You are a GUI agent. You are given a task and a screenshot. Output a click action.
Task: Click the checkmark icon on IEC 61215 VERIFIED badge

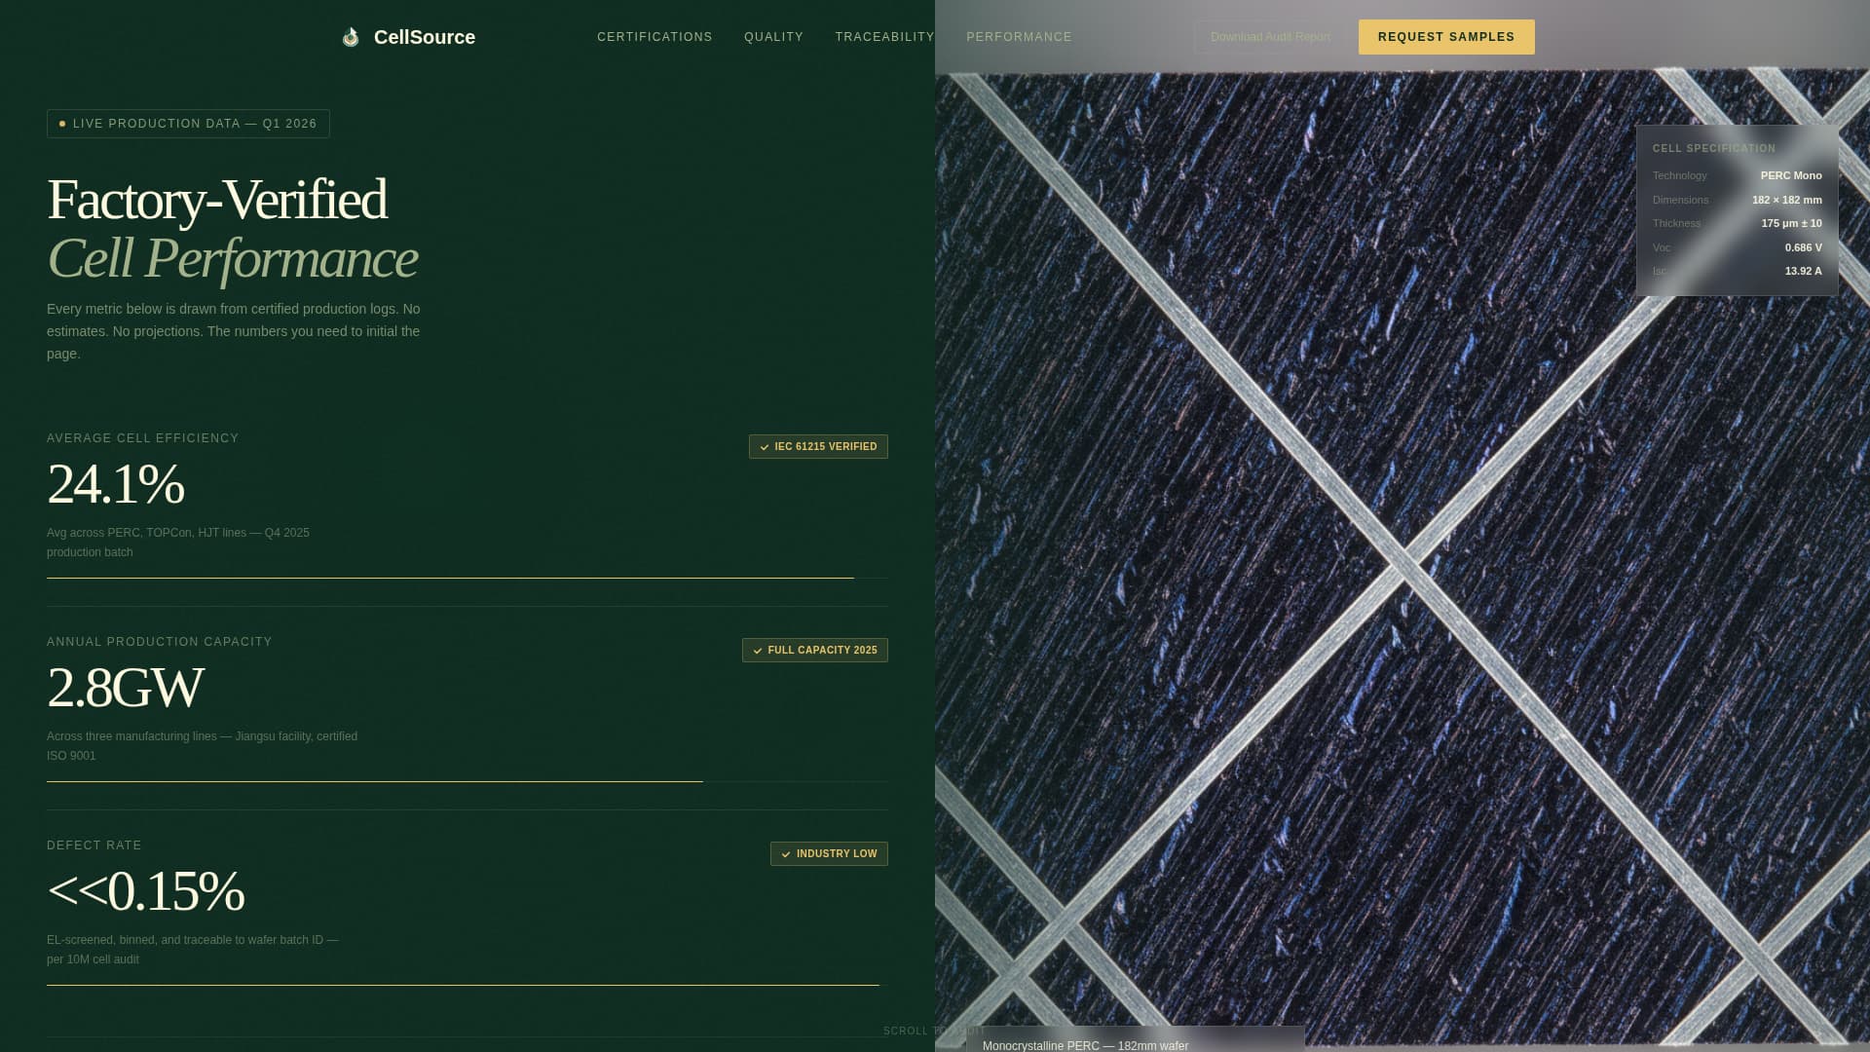(764, 446)
